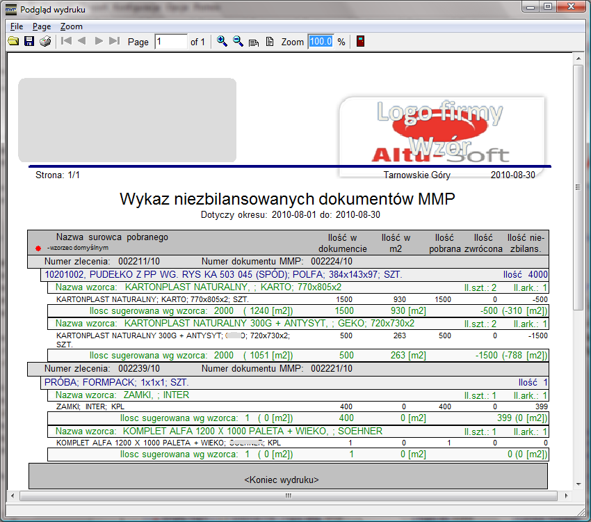591x522 pixels.
Task: Jump to last page button
Action: [x=115, y=42]
